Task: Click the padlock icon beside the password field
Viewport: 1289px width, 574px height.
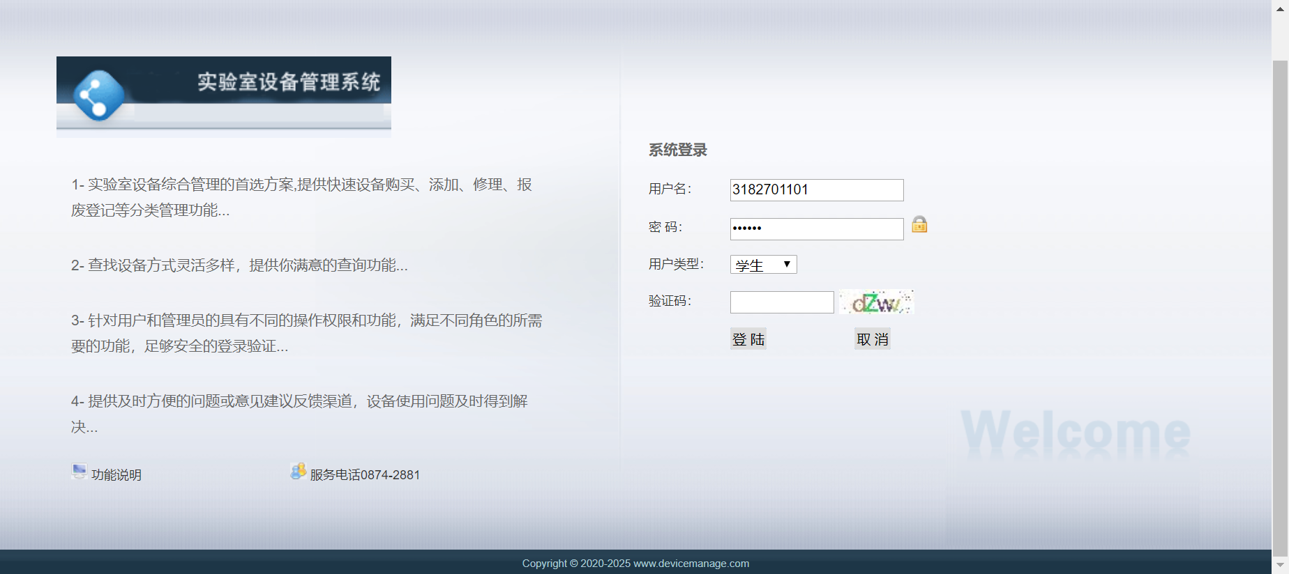Action: point(919,224)
